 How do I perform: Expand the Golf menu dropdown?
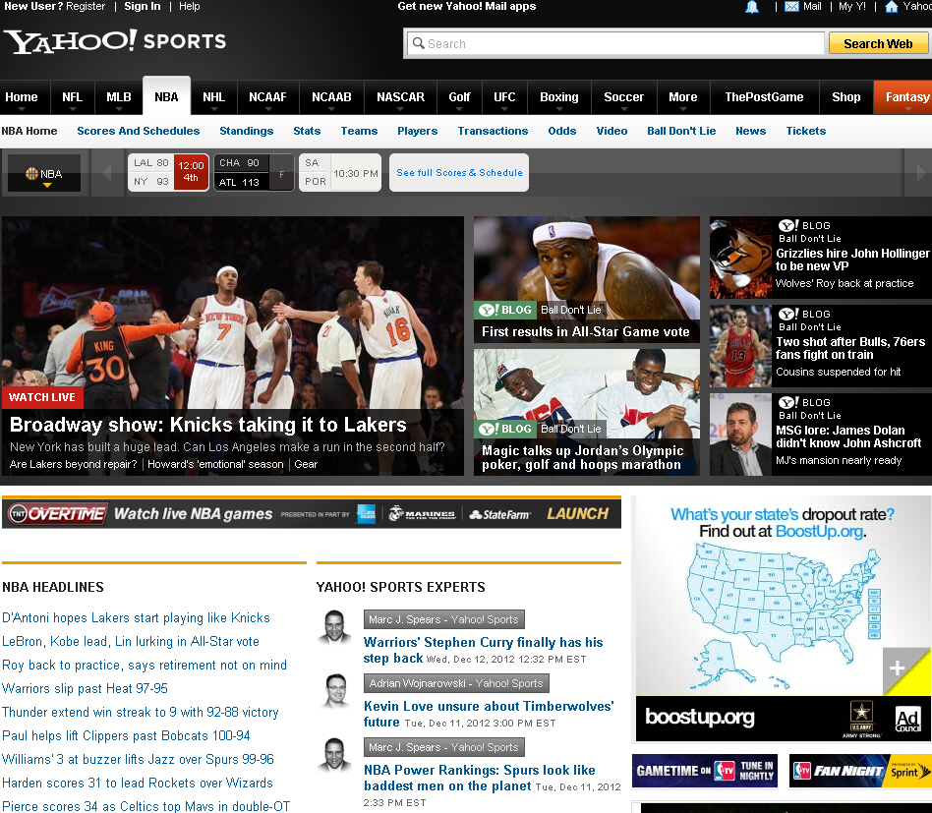click(459, 110)
